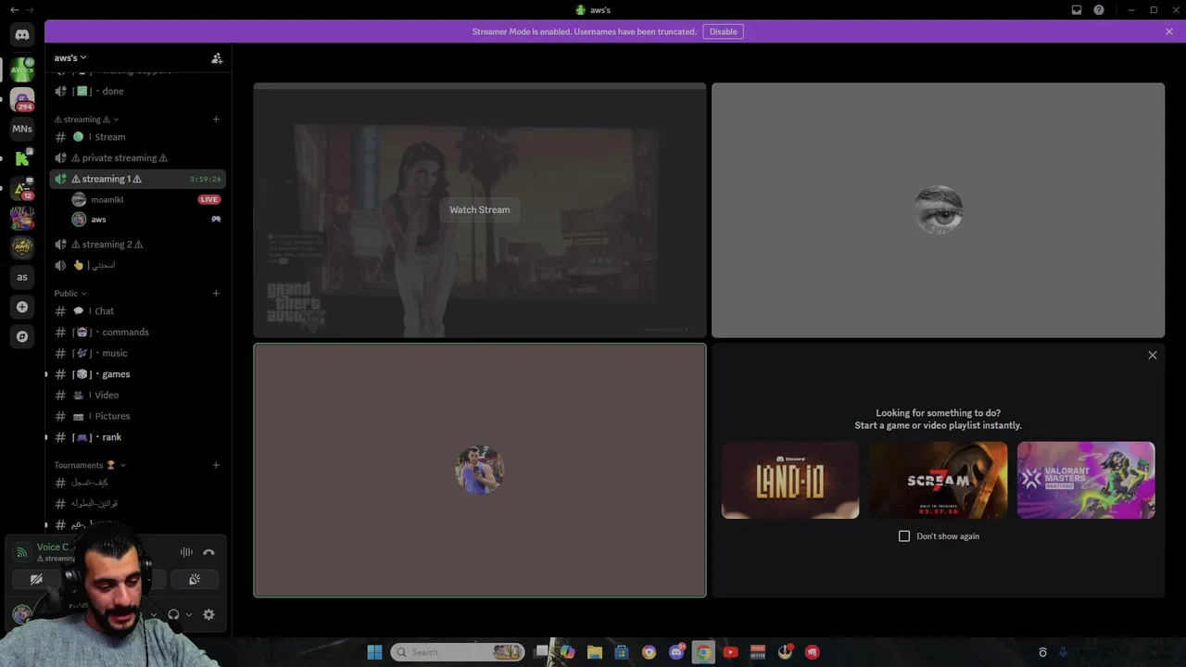Screen dimensions: 1186x667
Task: Click Add a Server plus icon
Action: 22,307
